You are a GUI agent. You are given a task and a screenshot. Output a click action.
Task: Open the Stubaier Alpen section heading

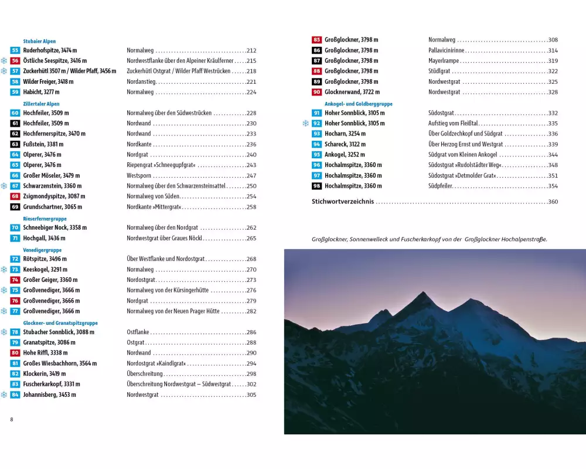click(39, 42)
